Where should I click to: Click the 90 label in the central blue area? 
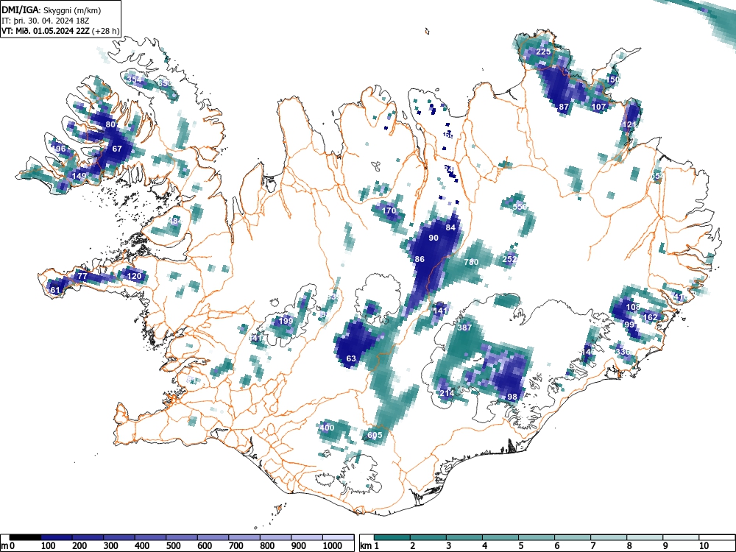tap(434, 238)
